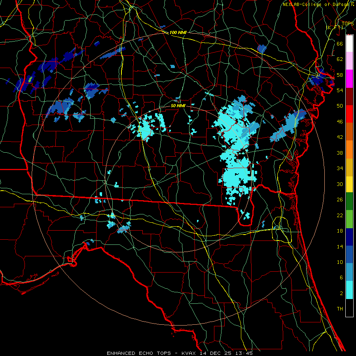The width and height of the screenshot is (356, 356).
Task: Choose the dark red legend band
Action: pos(349,96)
